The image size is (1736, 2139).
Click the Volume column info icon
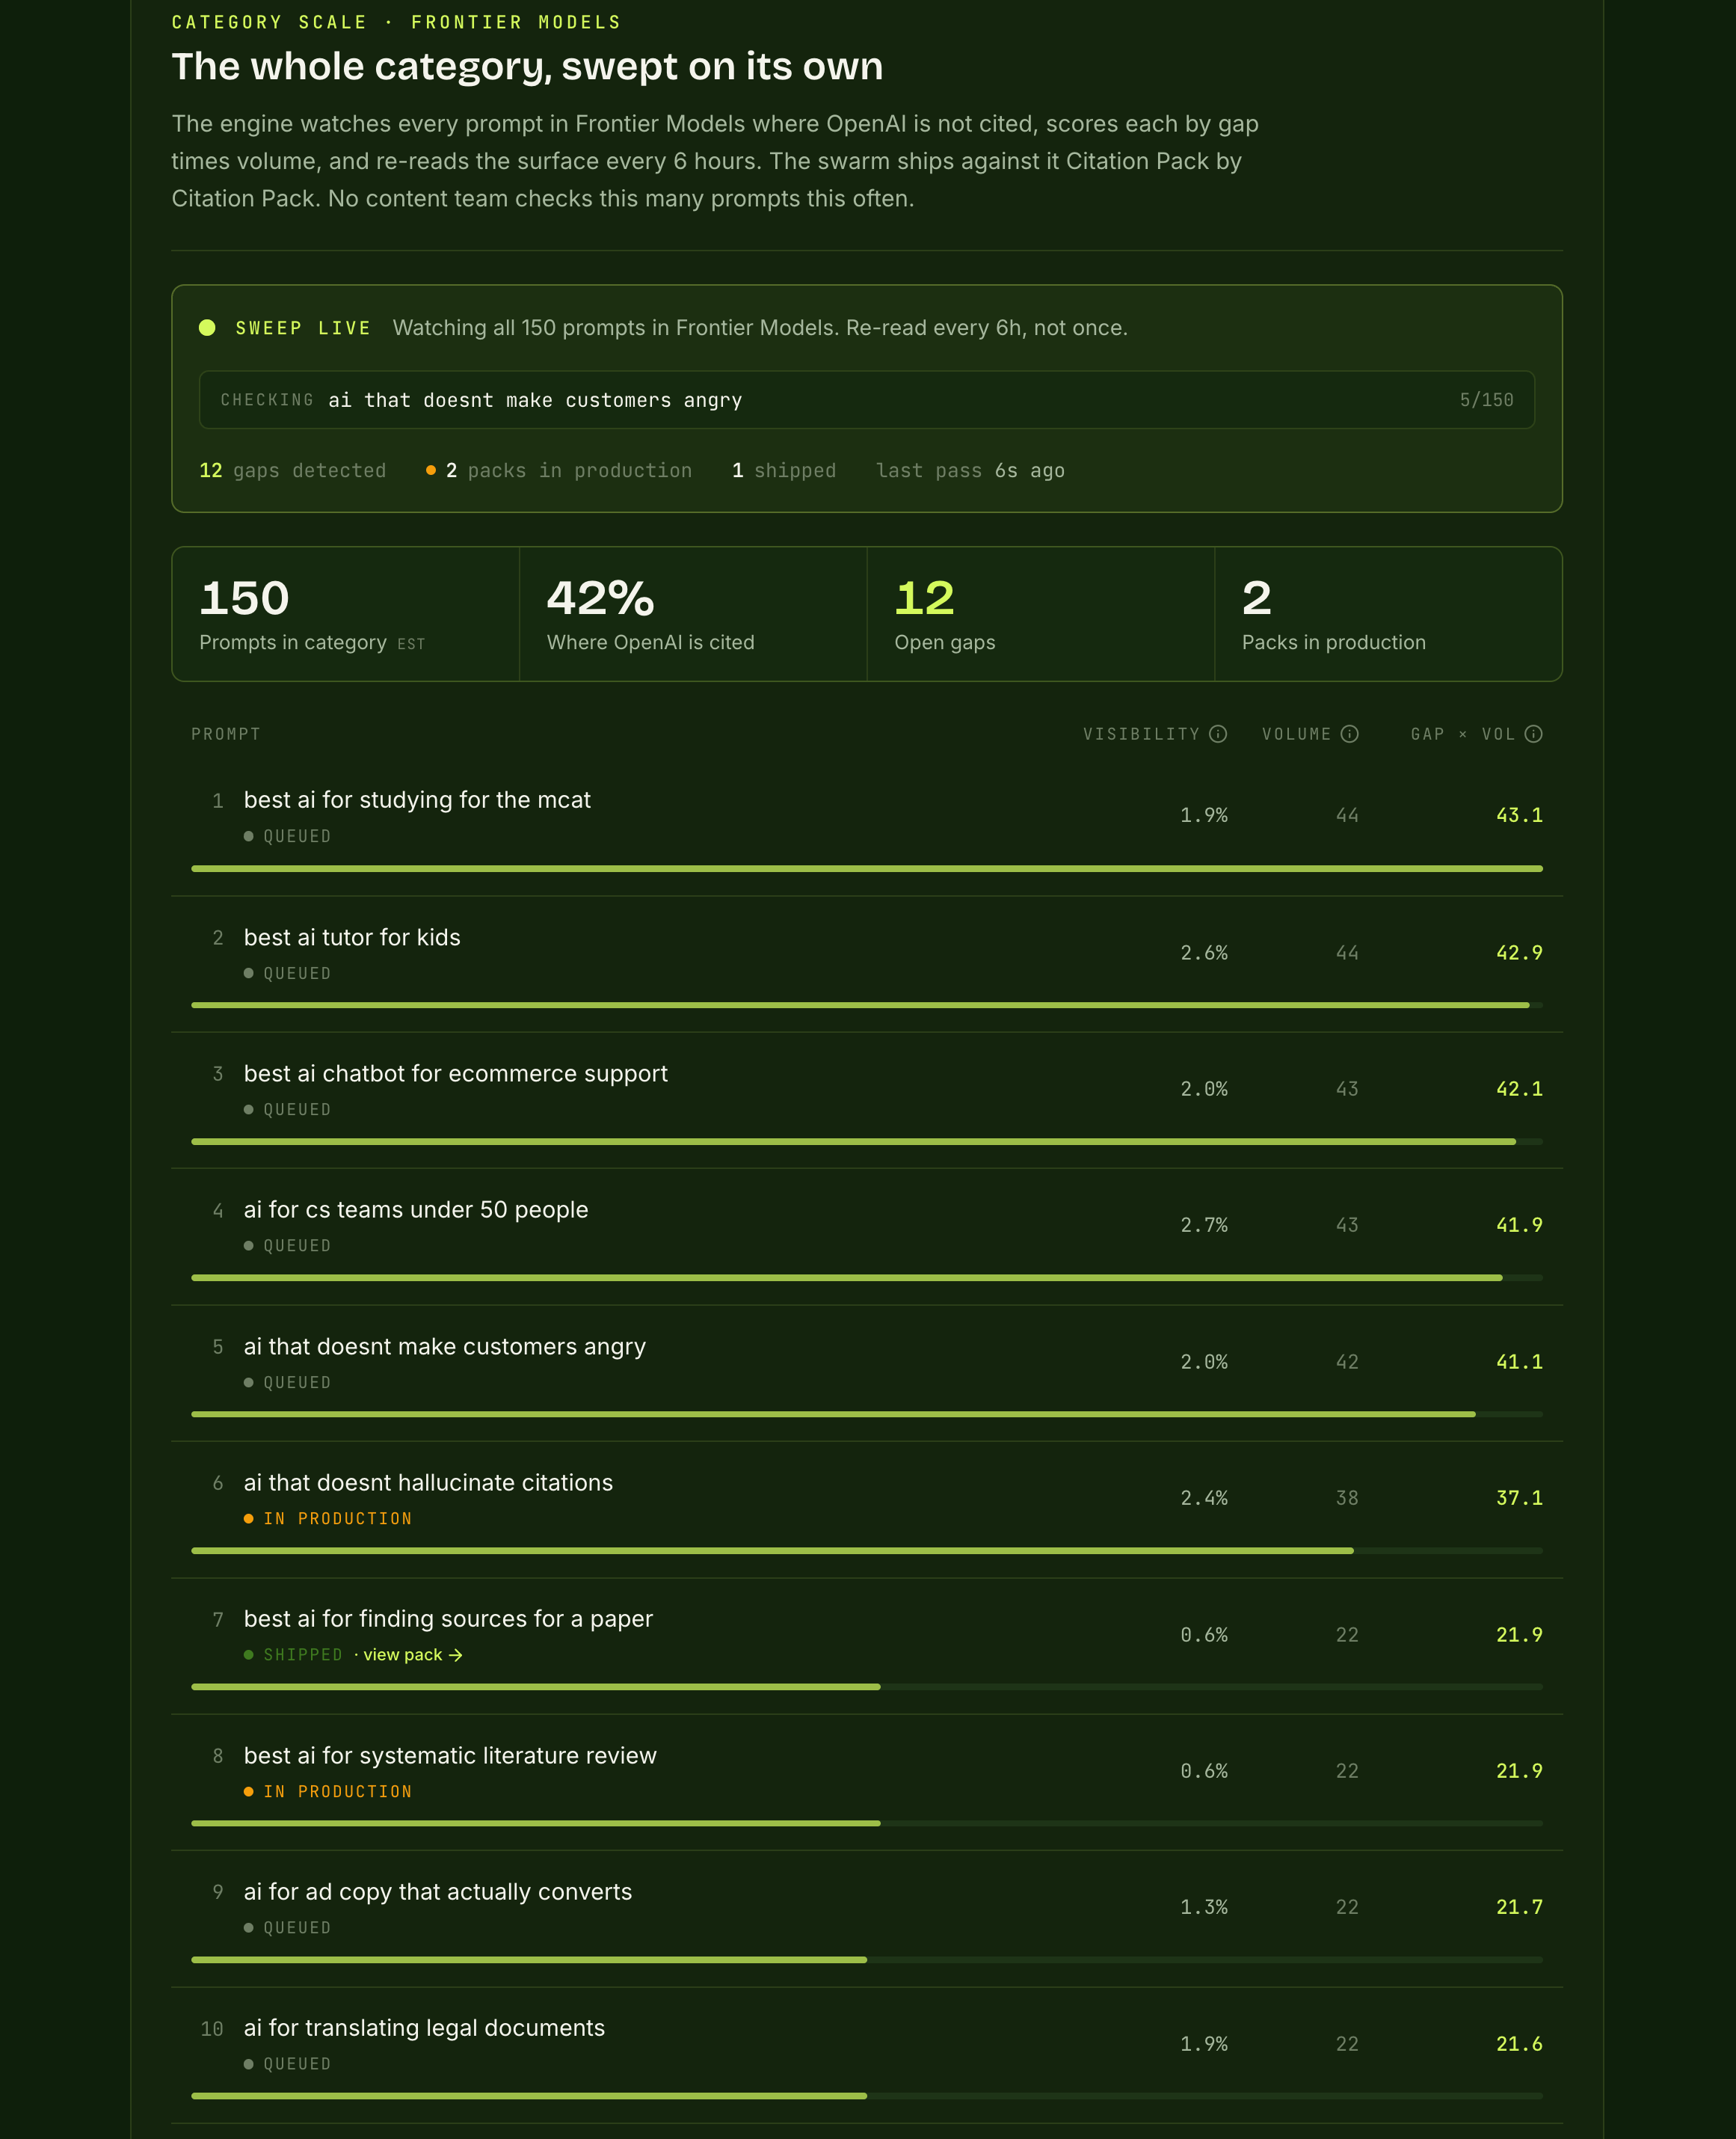pyautogui.click(x=1349, y=734)
